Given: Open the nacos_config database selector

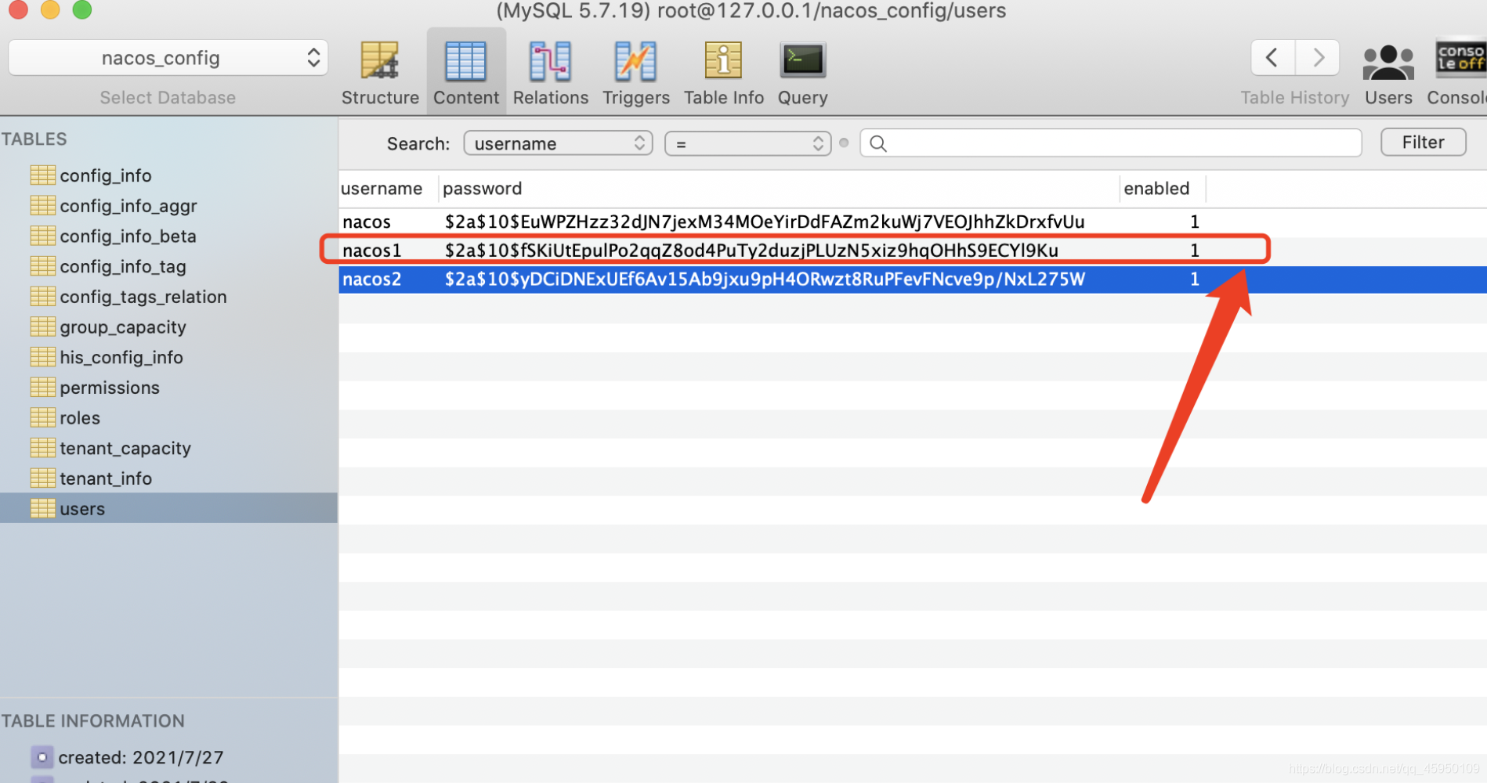Looking at the screenshot, I should [168, 58].
